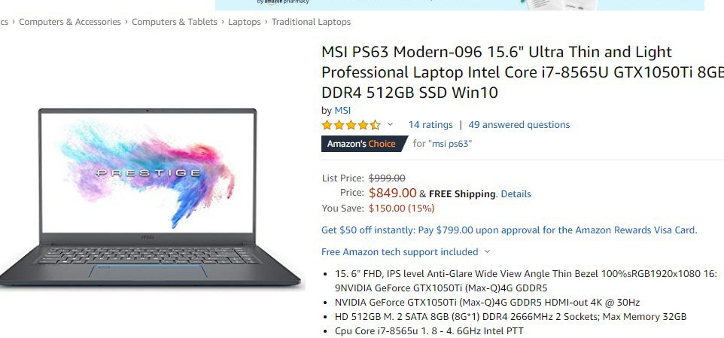724x338 pixels.
Task: Click the "msi ps63" Amazon's Choice link
Action: 451,144
